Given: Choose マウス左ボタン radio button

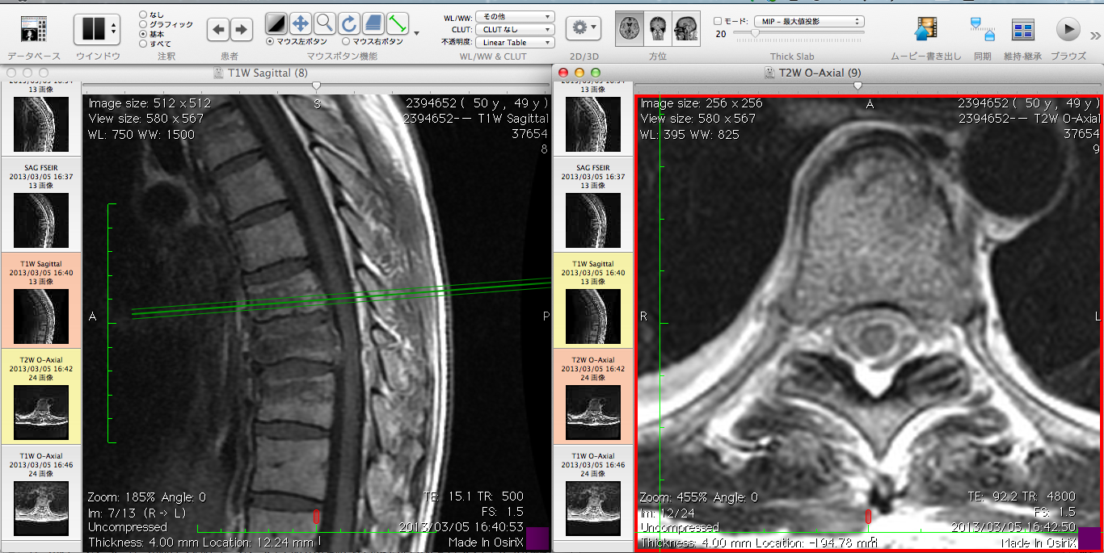Looking at the screenshot, I should pos(270,41).
